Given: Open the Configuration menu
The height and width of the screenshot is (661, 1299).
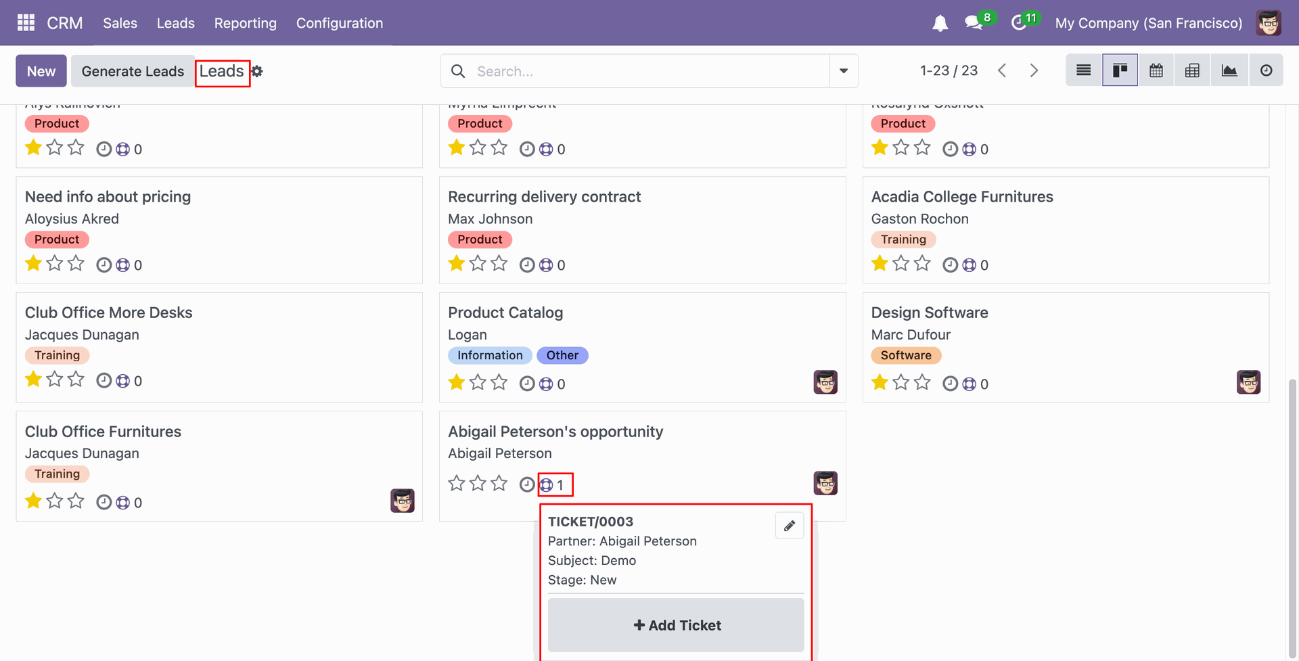Looking at the screenshot, I should pos(339,23).
